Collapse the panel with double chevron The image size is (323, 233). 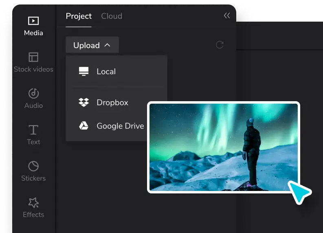[x=227, y=16]
